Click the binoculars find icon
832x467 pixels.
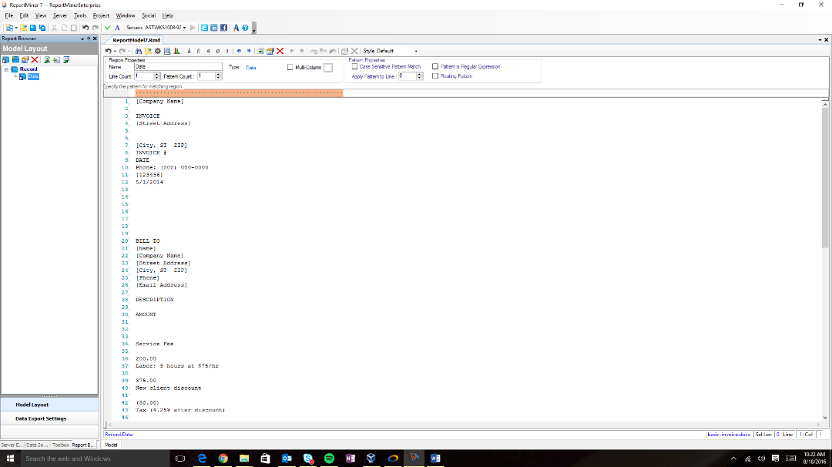pos(139,51)
